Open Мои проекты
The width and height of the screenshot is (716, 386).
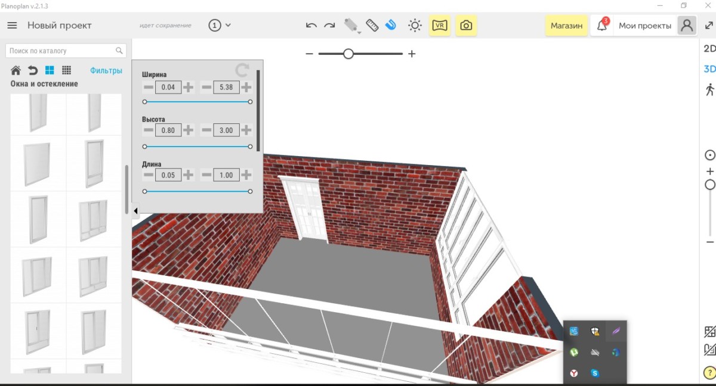coord(645,26)
